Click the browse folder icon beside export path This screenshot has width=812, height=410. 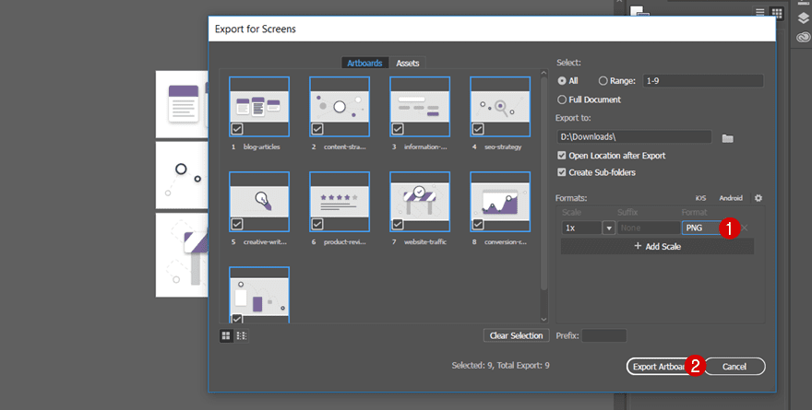(727, 137)
